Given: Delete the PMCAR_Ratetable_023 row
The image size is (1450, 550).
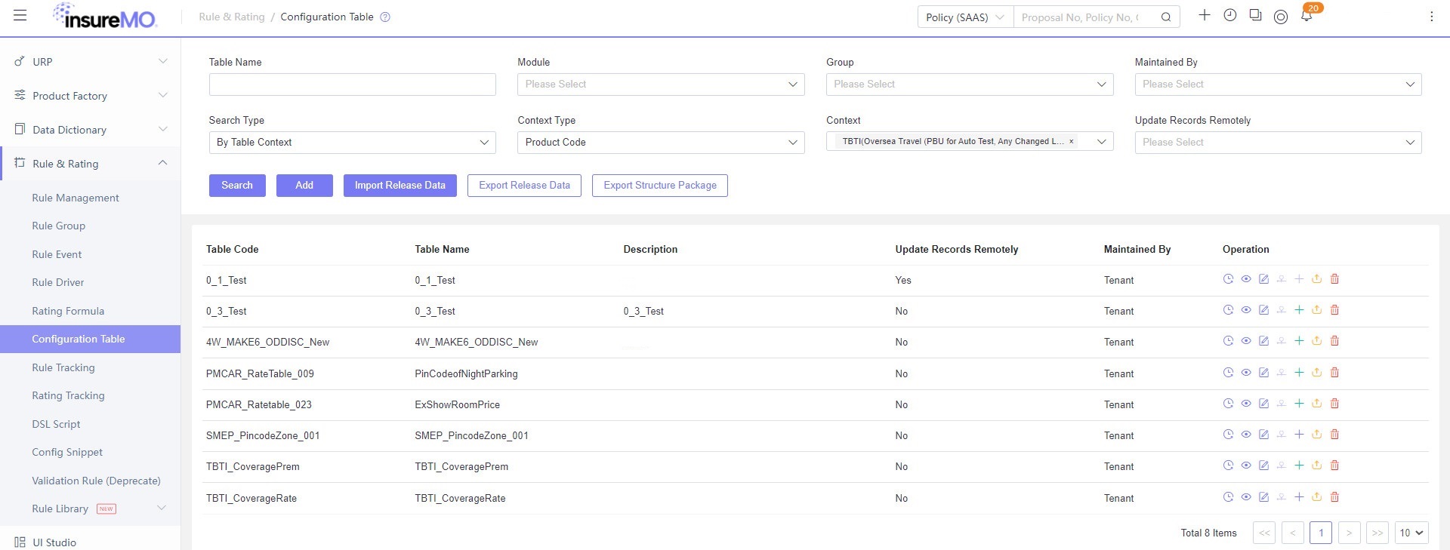Looking at the screenshot, I should [1334, 404].
